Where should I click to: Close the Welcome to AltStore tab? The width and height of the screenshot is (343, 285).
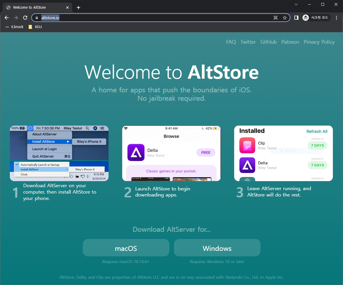tap(67, 8)
